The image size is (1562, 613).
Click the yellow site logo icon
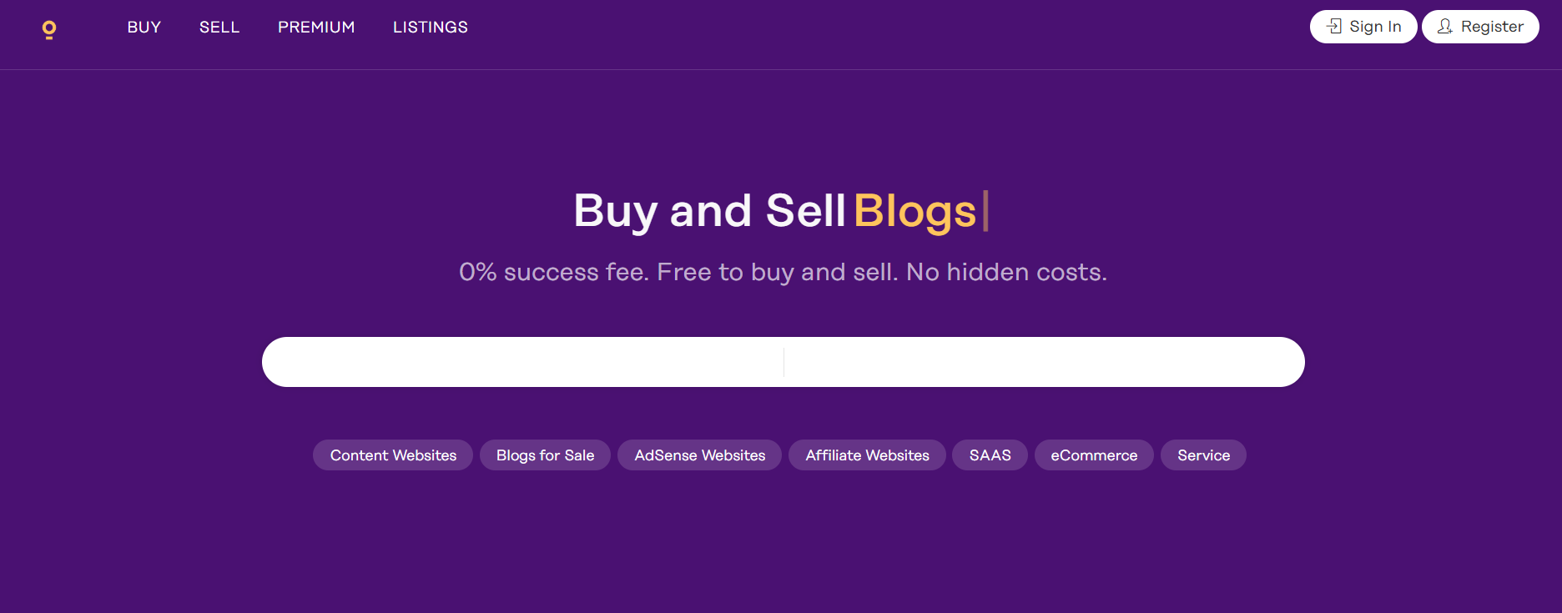49,30
